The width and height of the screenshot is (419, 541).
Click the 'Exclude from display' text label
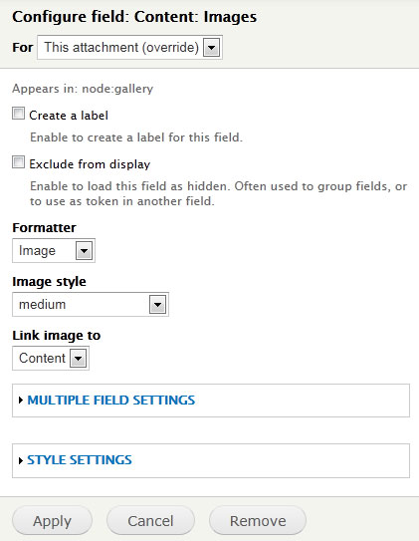click(90, 164)
